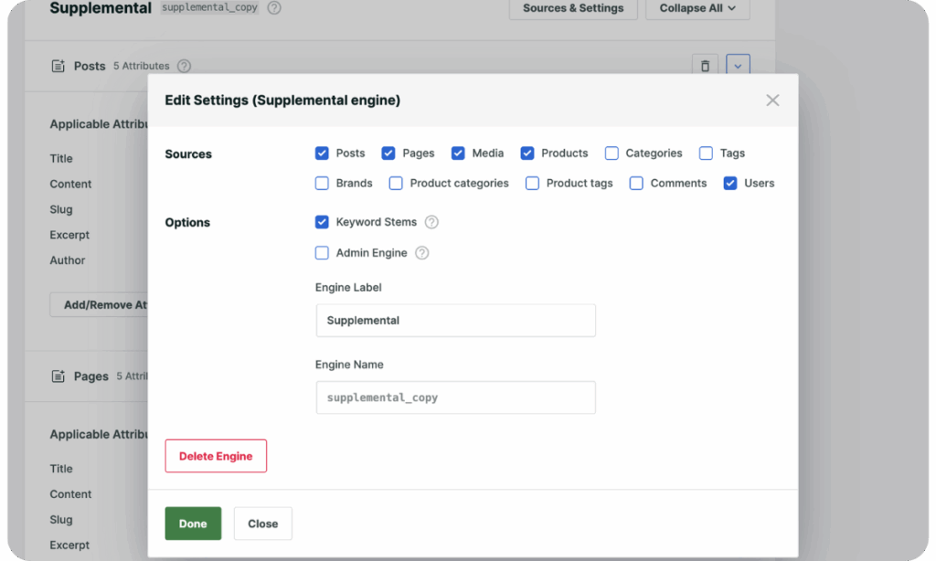
Task: Disable the Keyword Stems option
Action: 322,222
